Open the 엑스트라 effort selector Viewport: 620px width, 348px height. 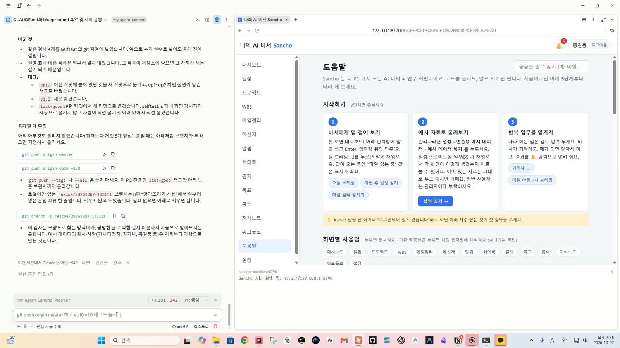click(x=201, y=326)
